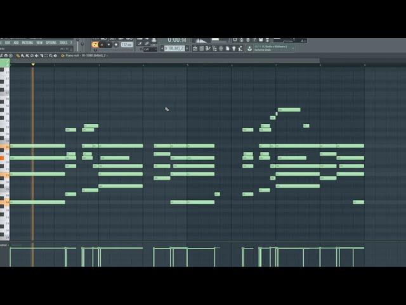Open the PATTERNS menu

coord(27,43)
